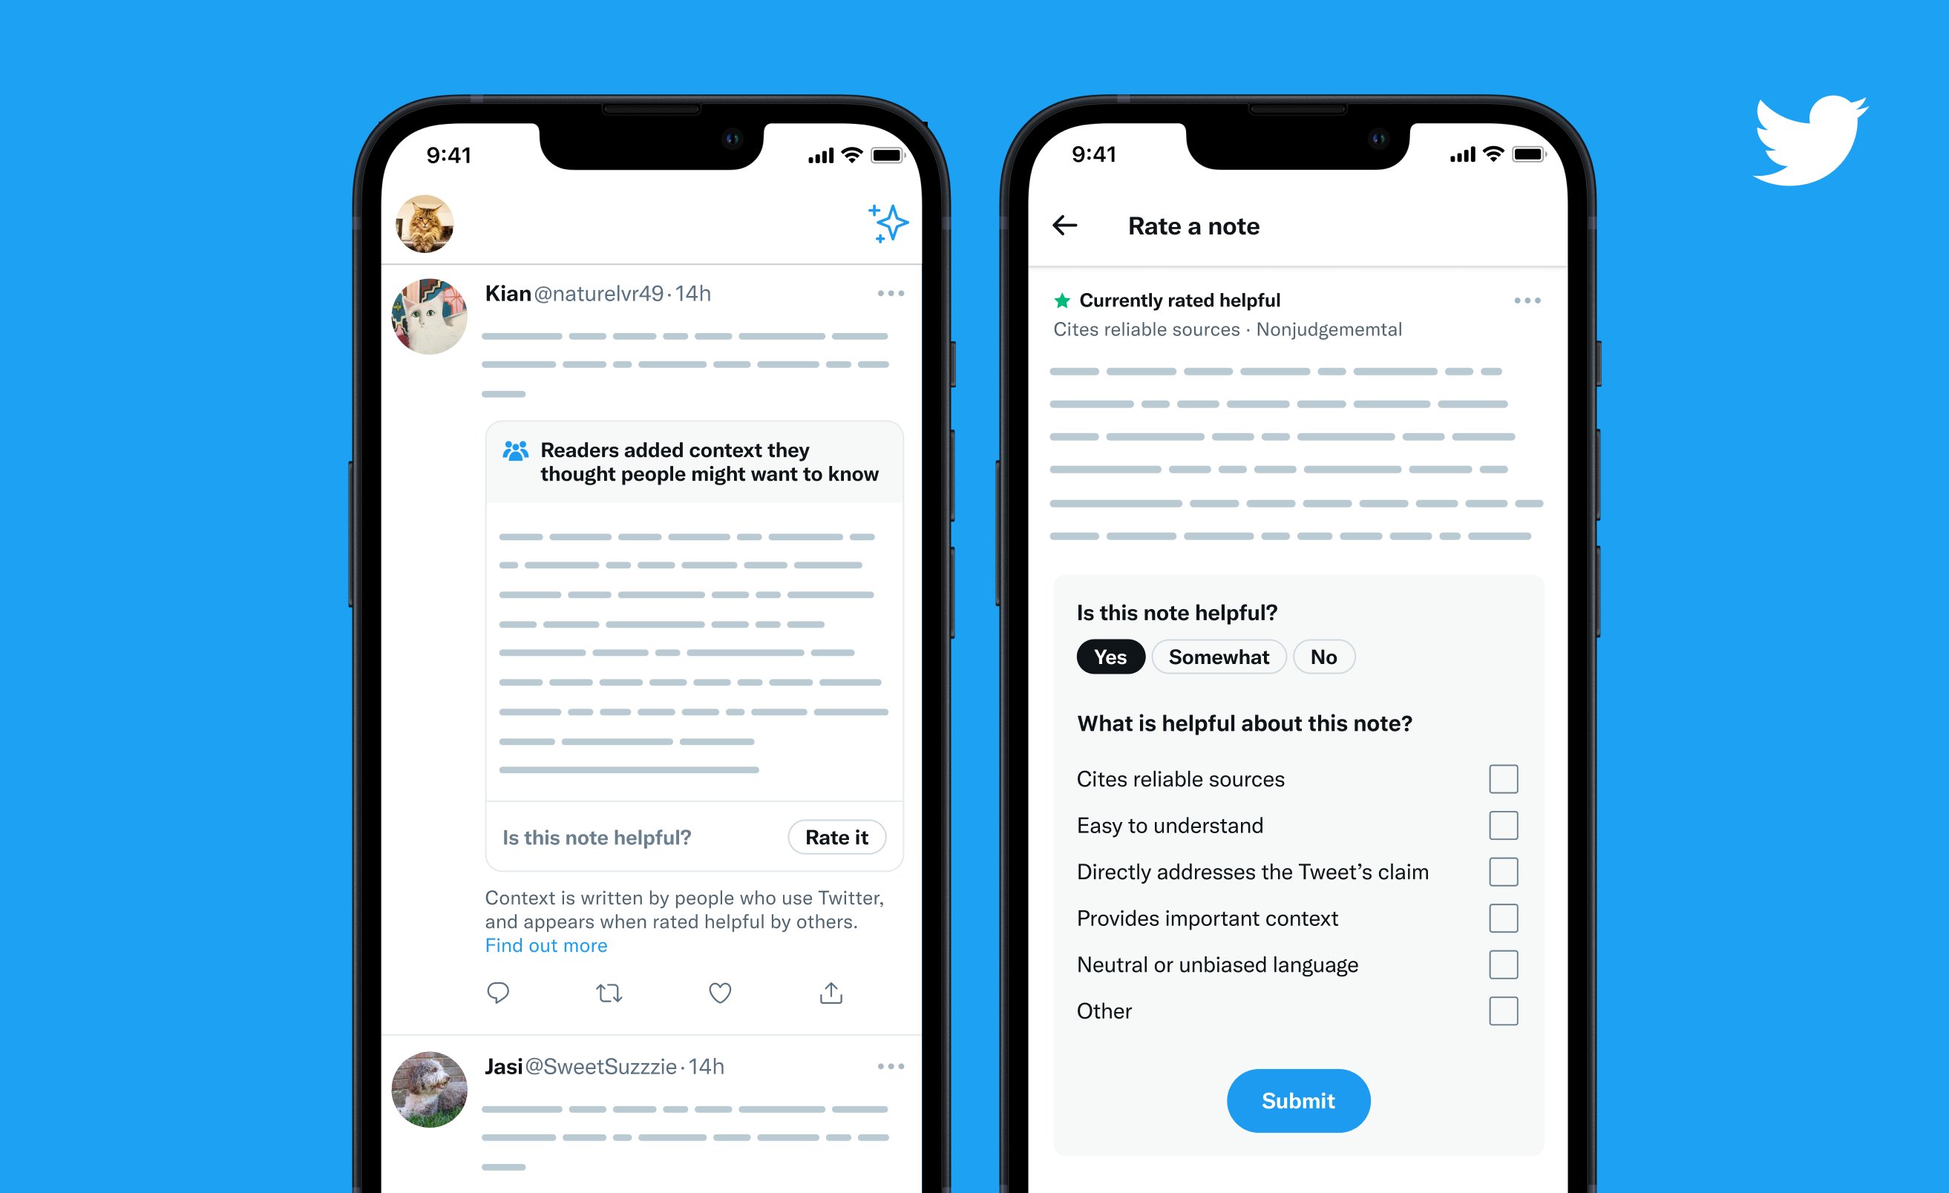Tap the Rate it button on the note
Screen dimensions: 1949x1193
[838, 837]
